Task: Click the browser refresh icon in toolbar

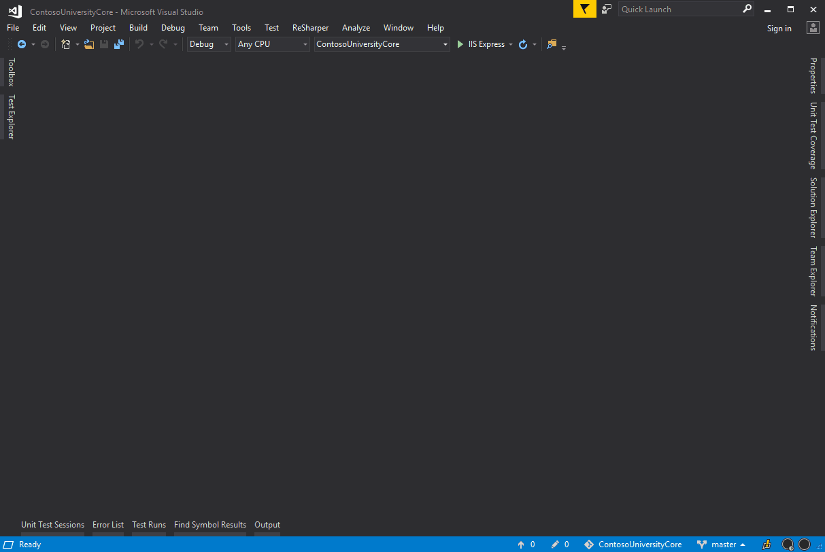Action: coord(523,44)
